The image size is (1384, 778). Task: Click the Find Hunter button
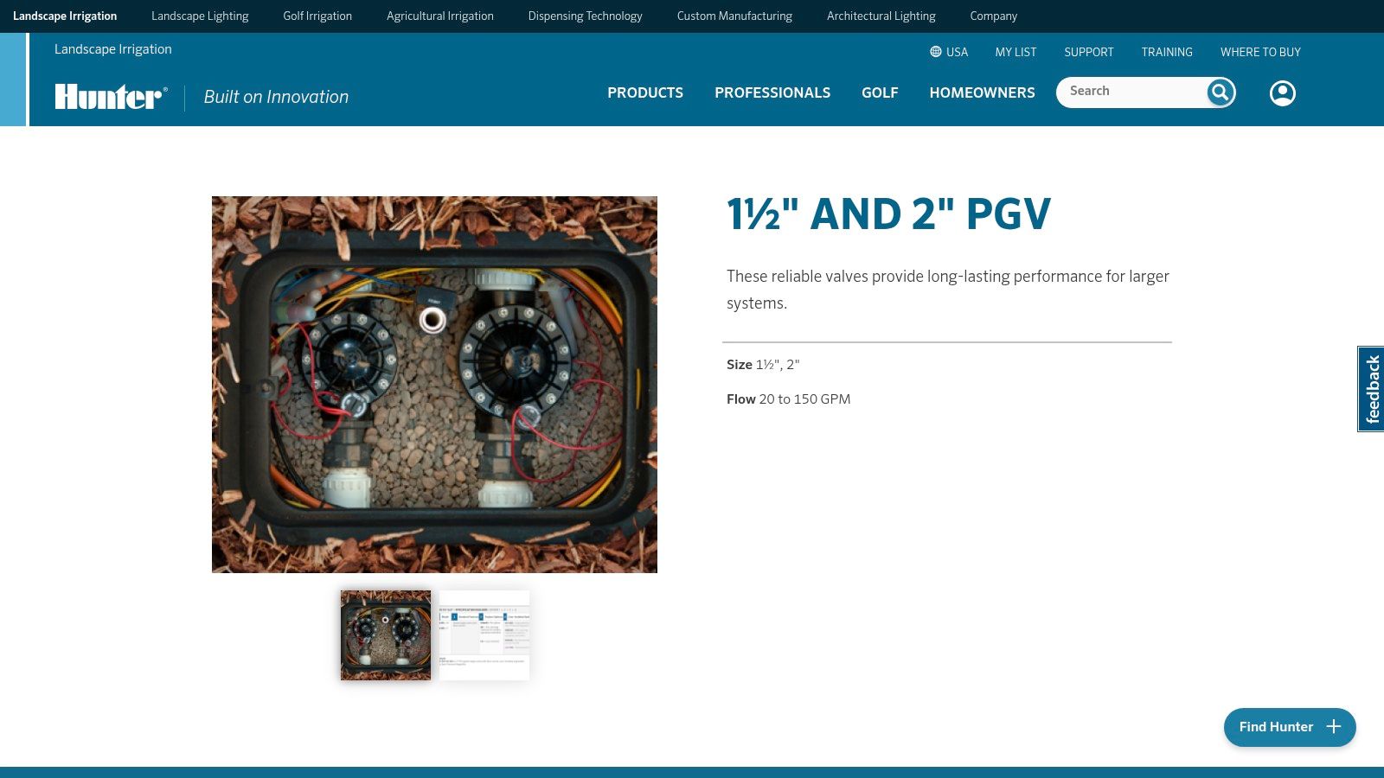[1290, 727]
